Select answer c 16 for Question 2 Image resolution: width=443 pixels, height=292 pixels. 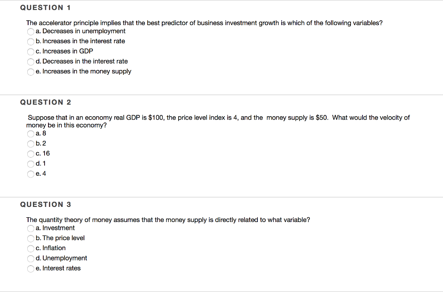pyautogui.click(x=30, y=154)
